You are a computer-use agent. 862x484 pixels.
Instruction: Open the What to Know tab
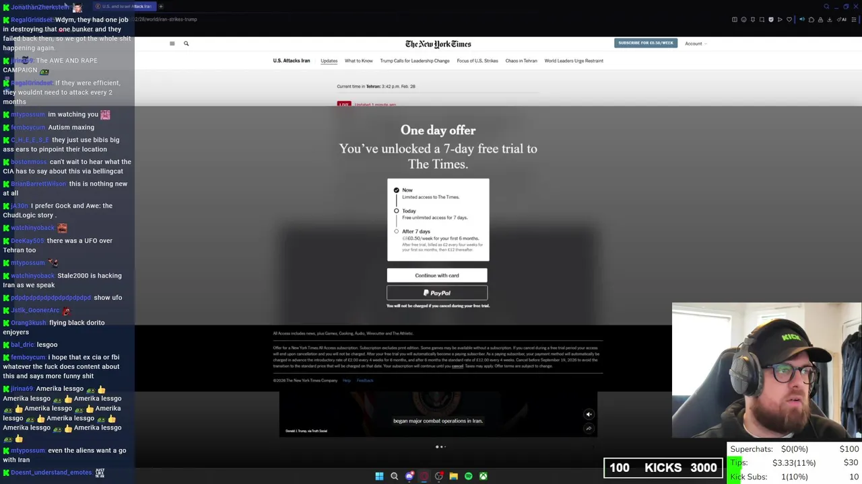(358, 61)
